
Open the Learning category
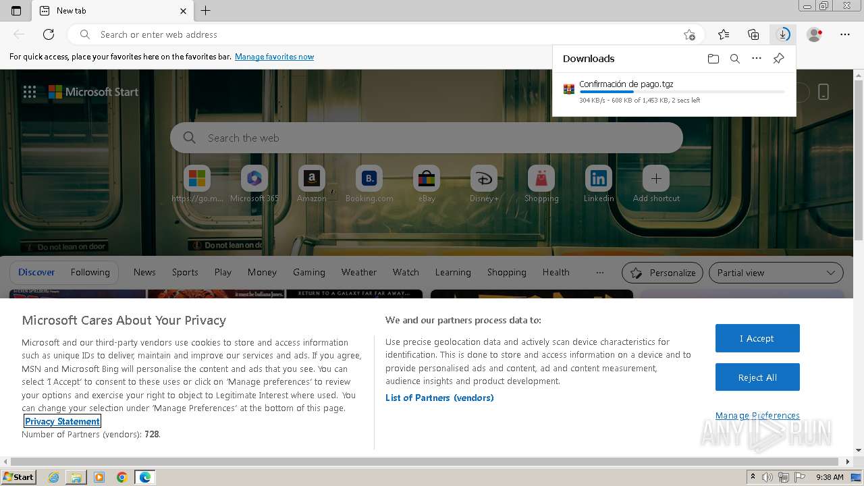[x=453, y=272]
